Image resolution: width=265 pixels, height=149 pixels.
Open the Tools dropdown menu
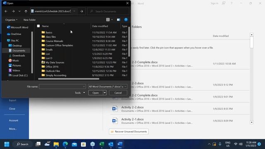tap(80, 93)
